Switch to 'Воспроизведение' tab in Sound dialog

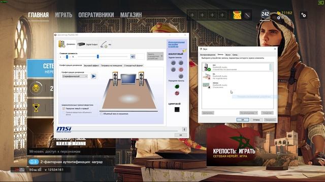[208, 55]
